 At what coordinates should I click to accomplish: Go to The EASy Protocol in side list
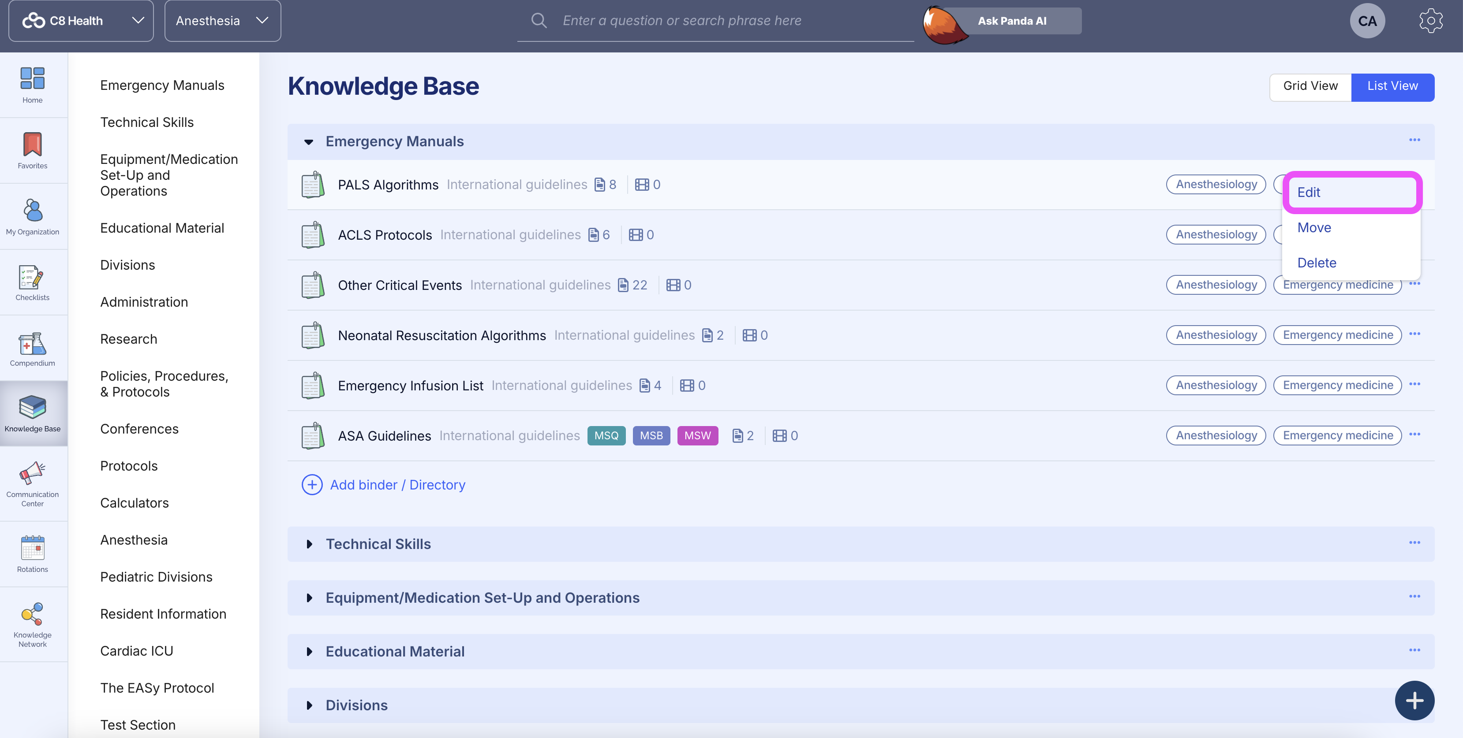pyautogui.click(x=157, y=688)
